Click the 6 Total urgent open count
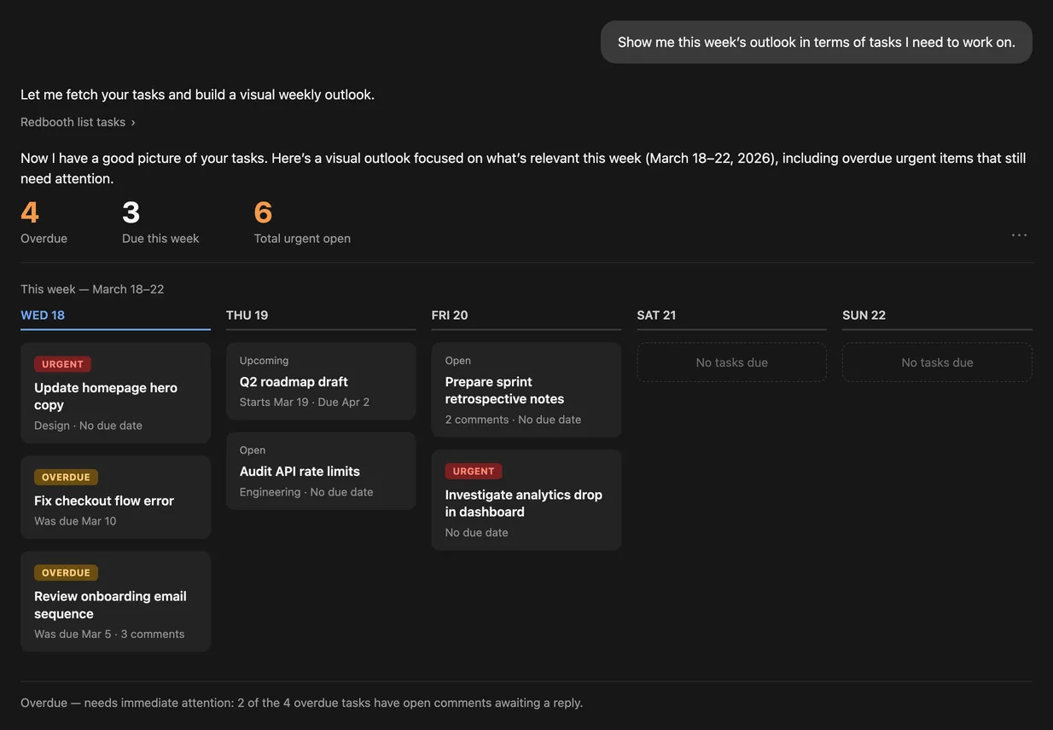The width and height of the screenshot is (1053, 730). coord(302,222)
